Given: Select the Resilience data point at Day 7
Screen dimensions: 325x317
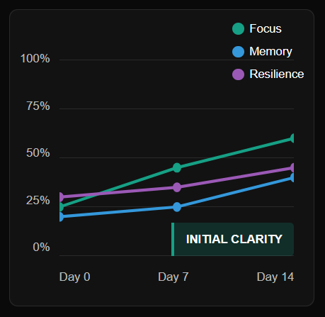Looking at the screenshot, I should [177, 187].
